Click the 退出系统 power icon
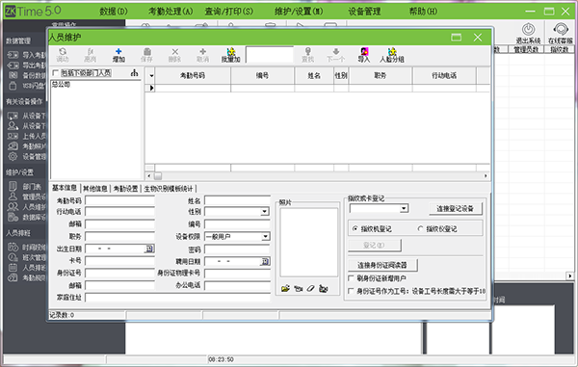 (x=528, y=30)
